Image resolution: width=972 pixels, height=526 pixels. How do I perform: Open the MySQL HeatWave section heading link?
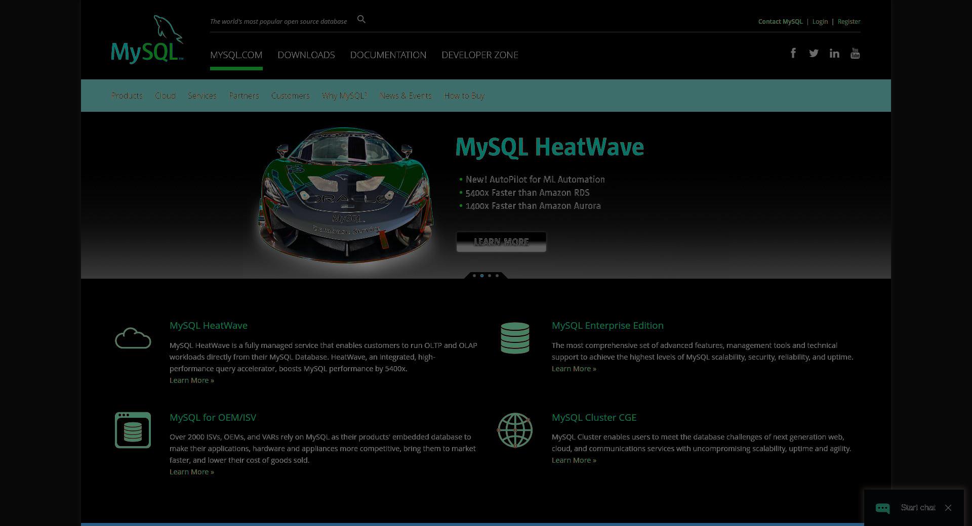pos(209,325)
